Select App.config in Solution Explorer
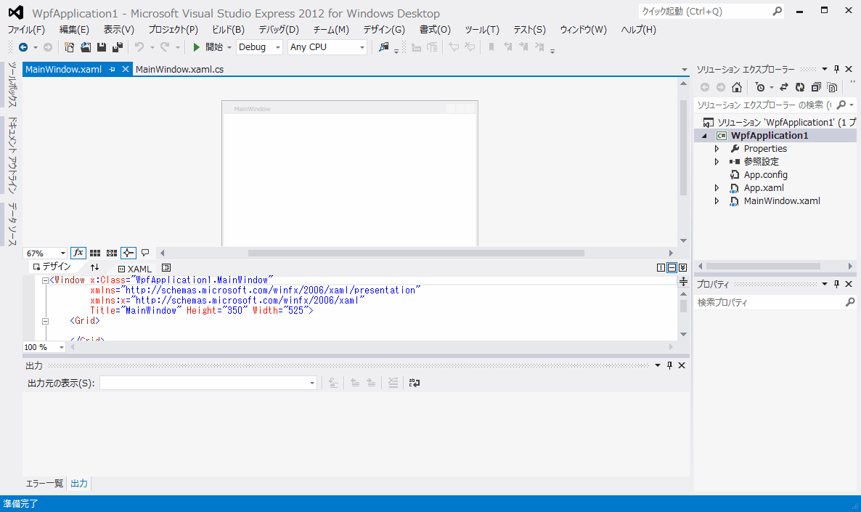Screen dimensions: 861x512 tap(765, 175)
